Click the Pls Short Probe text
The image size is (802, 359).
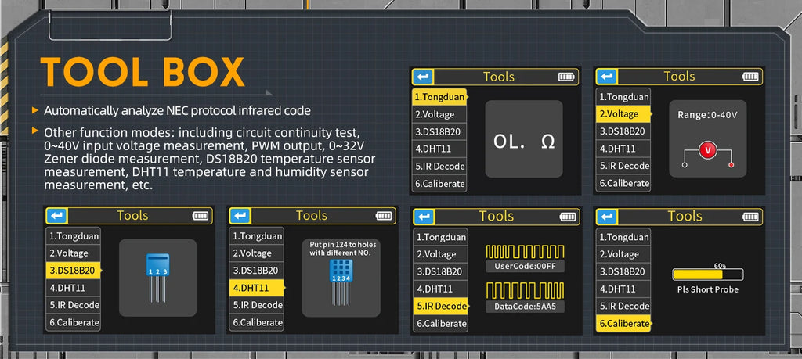(x=707, y=289)
